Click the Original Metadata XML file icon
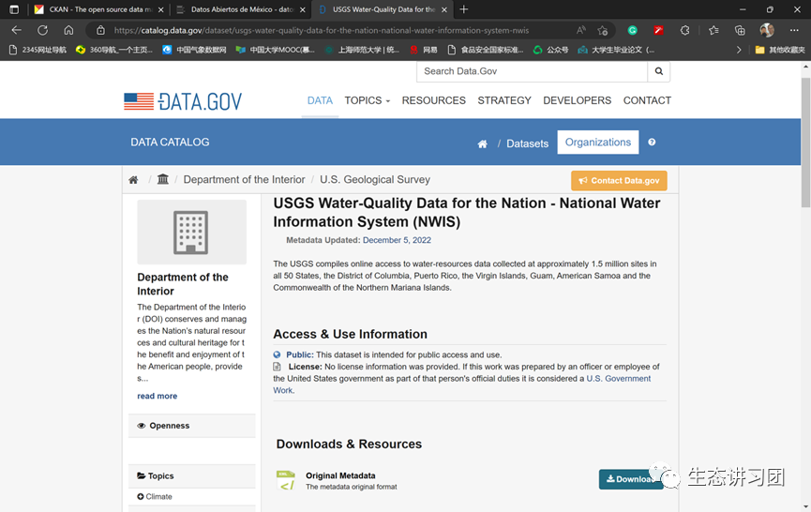The width and height of the screenshot is (811, 512). pyautogui.click(x=286, y=480)
